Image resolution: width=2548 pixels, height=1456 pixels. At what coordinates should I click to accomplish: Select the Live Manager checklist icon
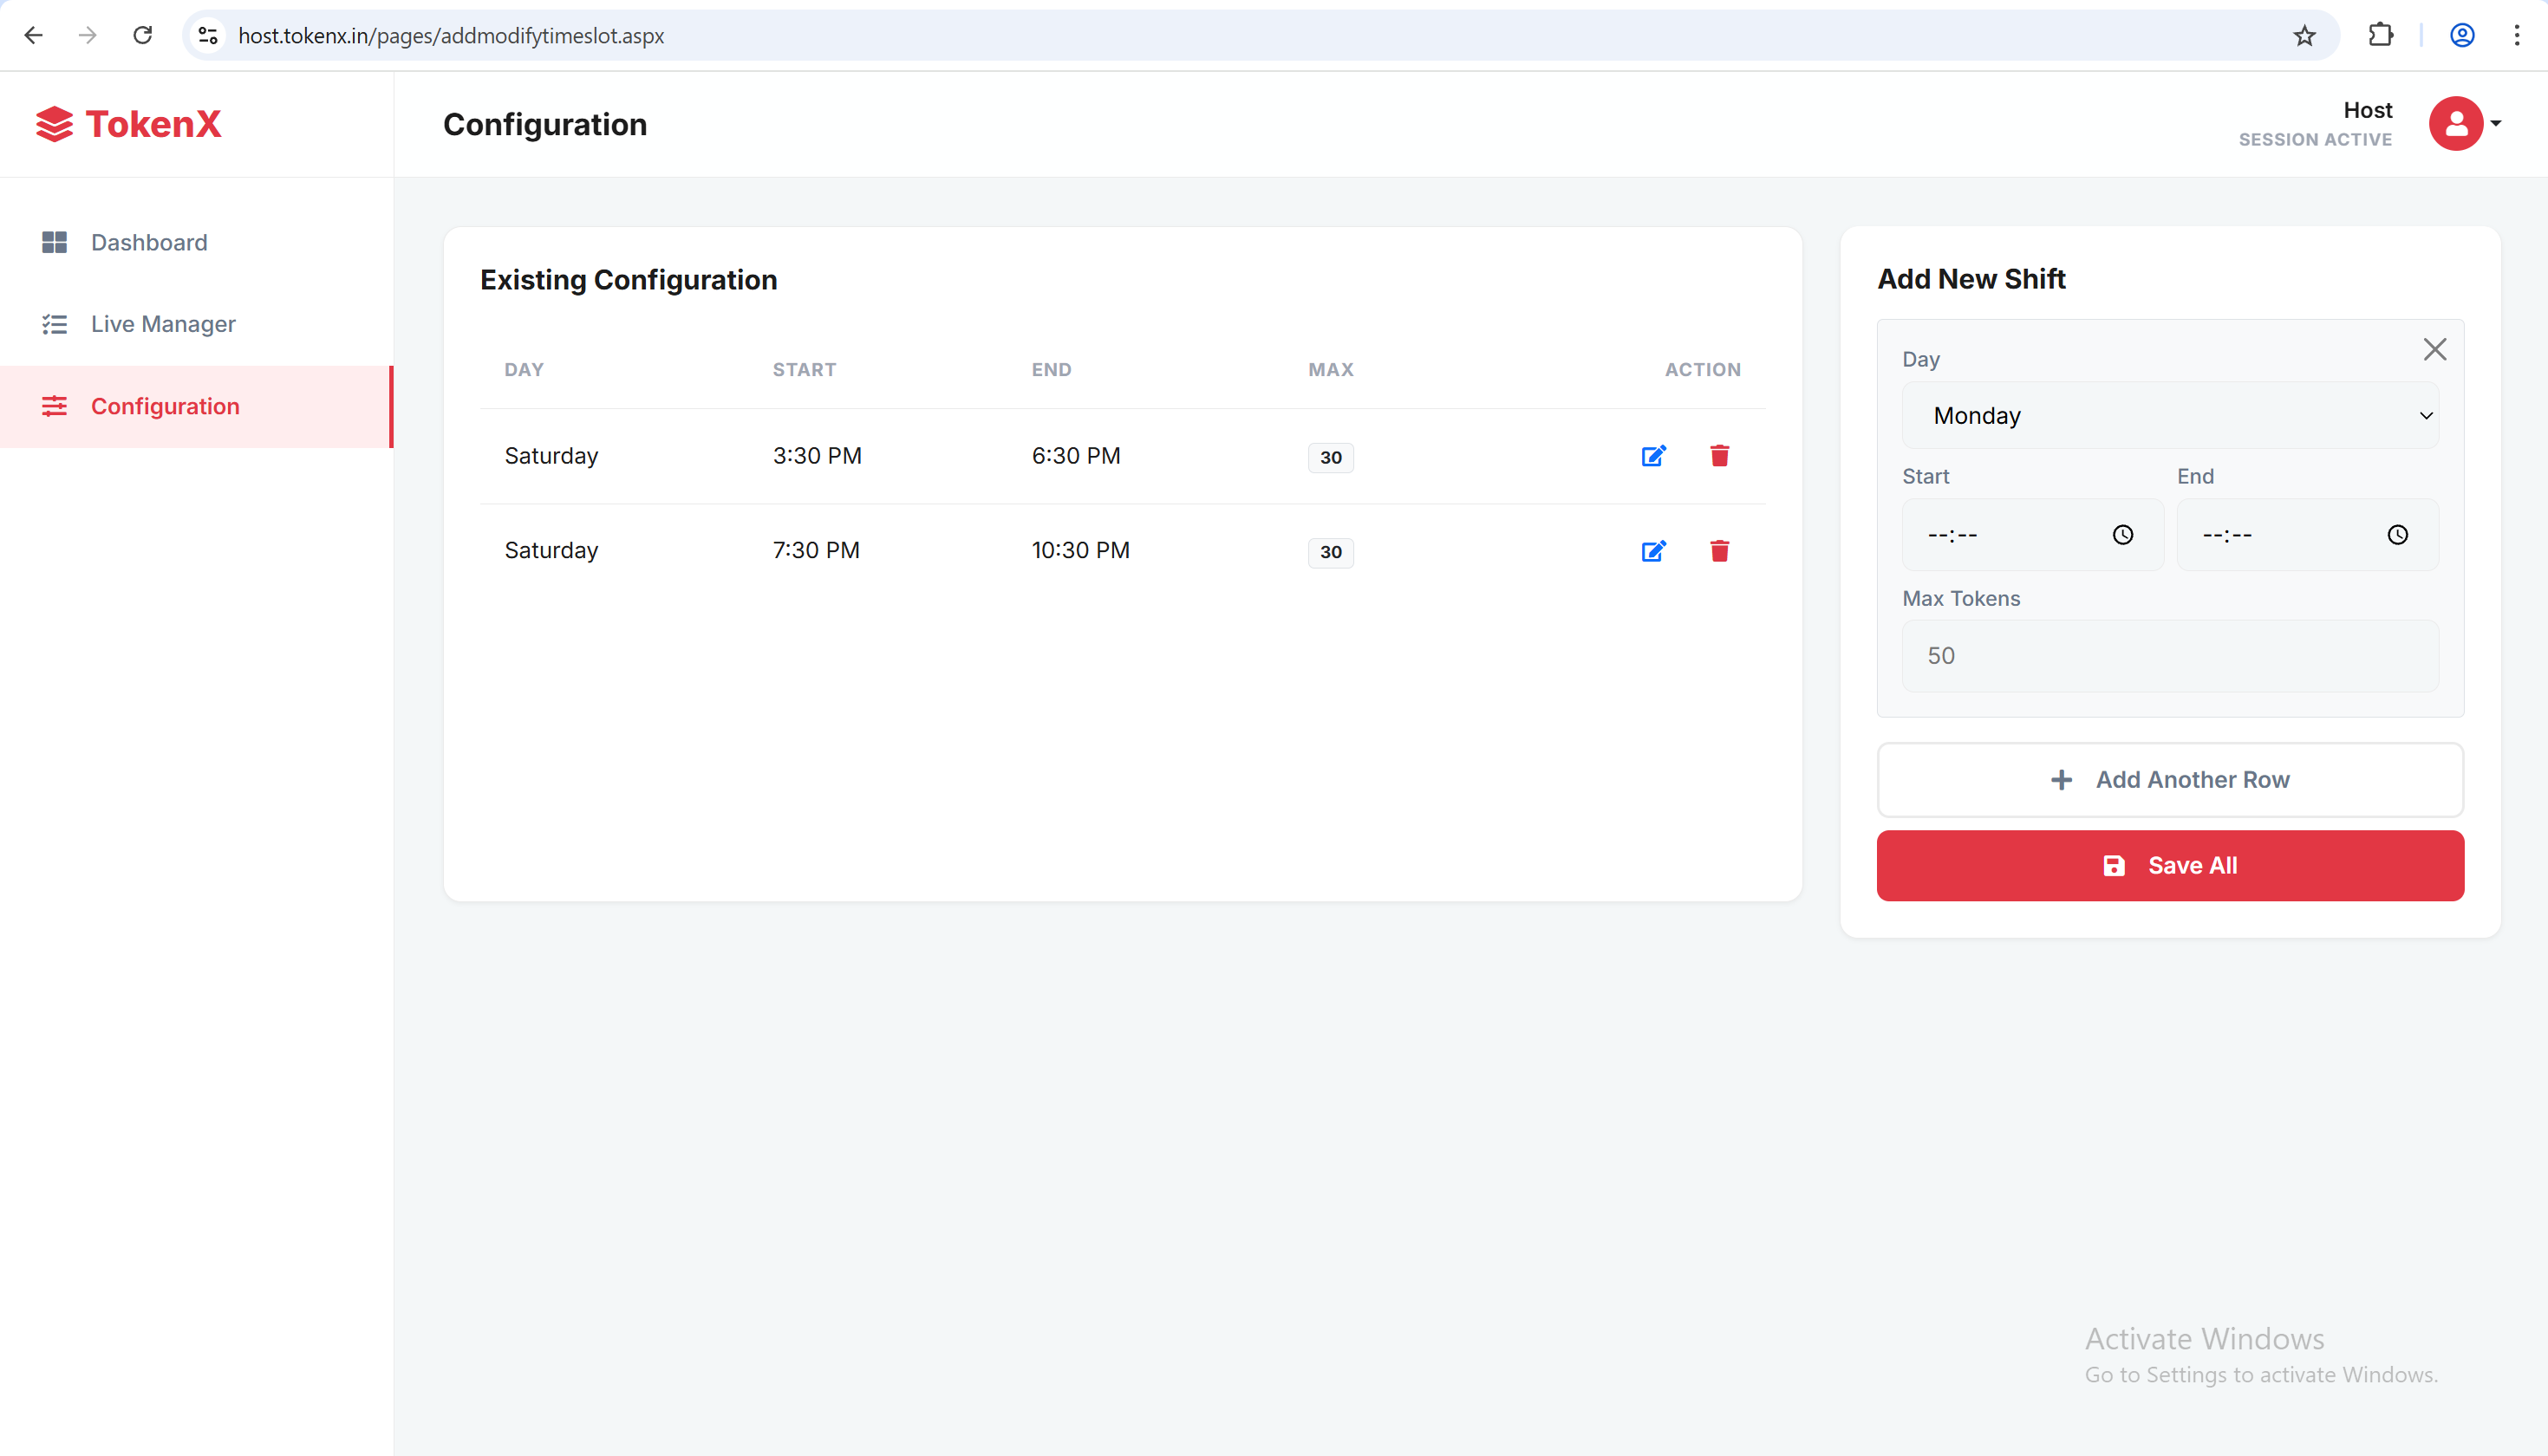click(x=55, y=323)
